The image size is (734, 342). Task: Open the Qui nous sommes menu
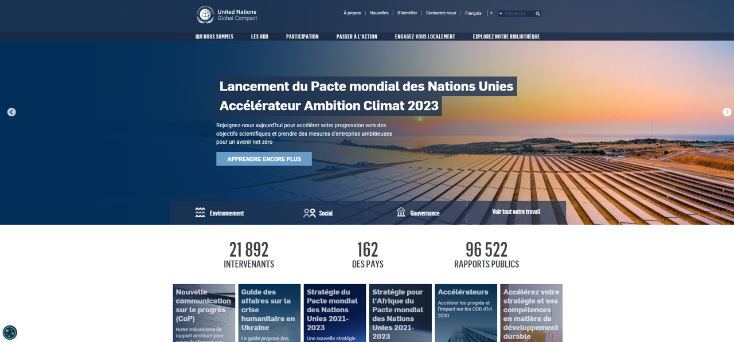(214, 37)
